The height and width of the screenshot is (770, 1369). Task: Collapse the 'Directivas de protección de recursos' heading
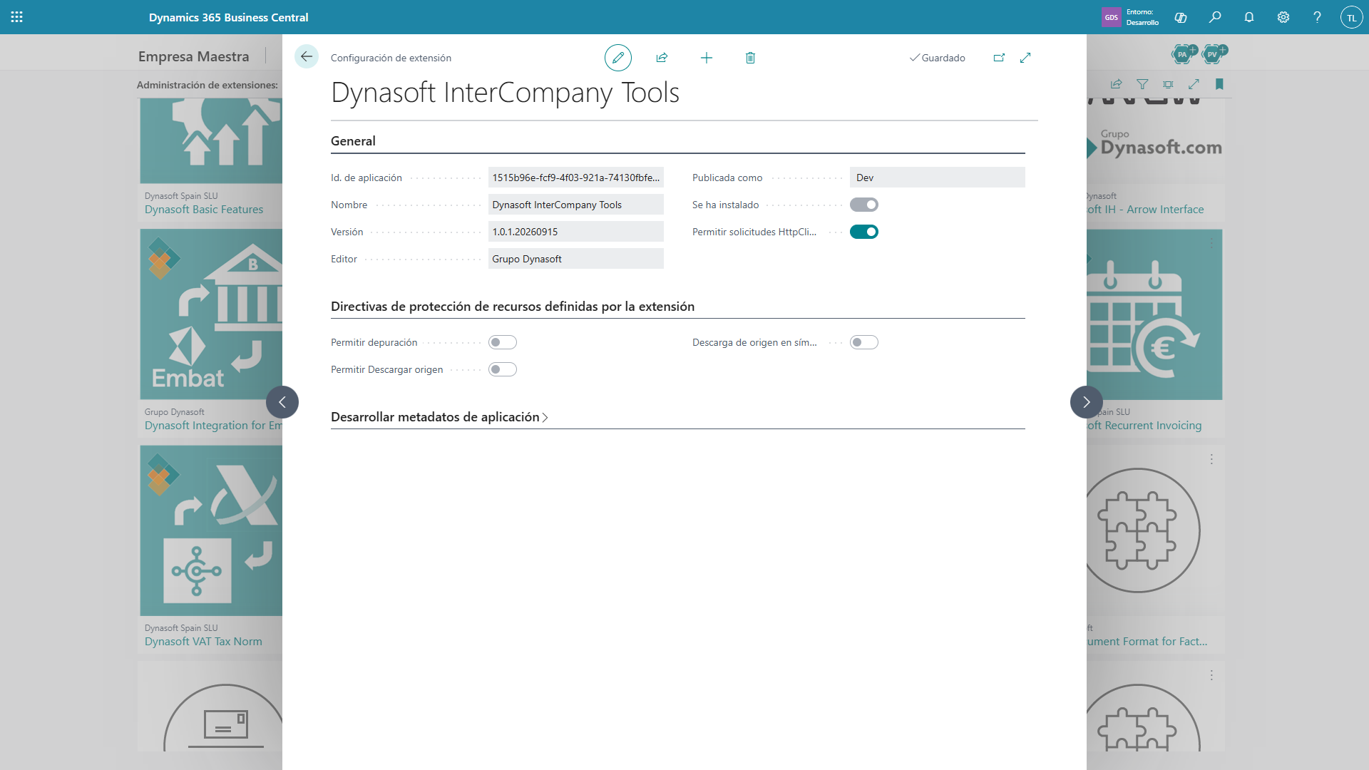point(513,307)
